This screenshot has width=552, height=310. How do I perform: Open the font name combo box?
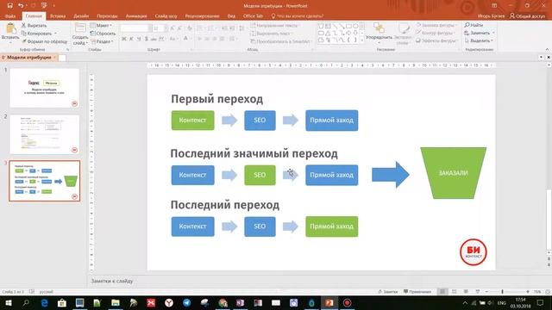point(136,28)
